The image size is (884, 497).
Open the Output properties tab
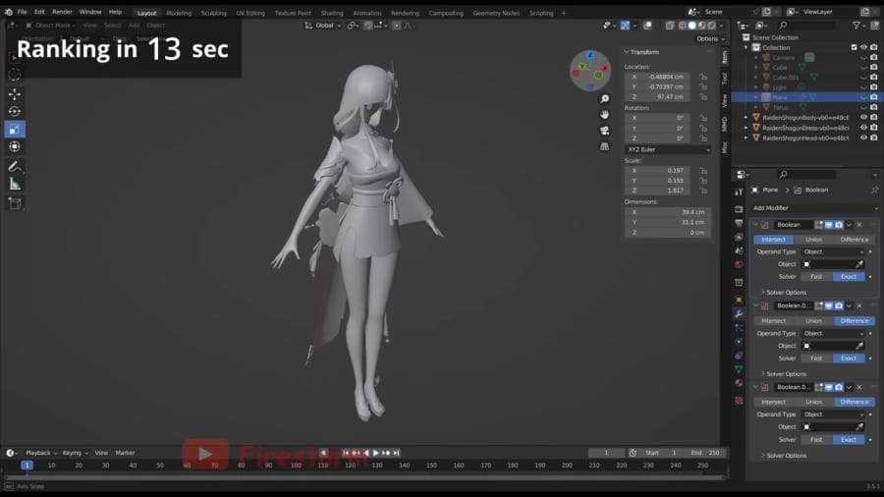(x=739, y=223)
